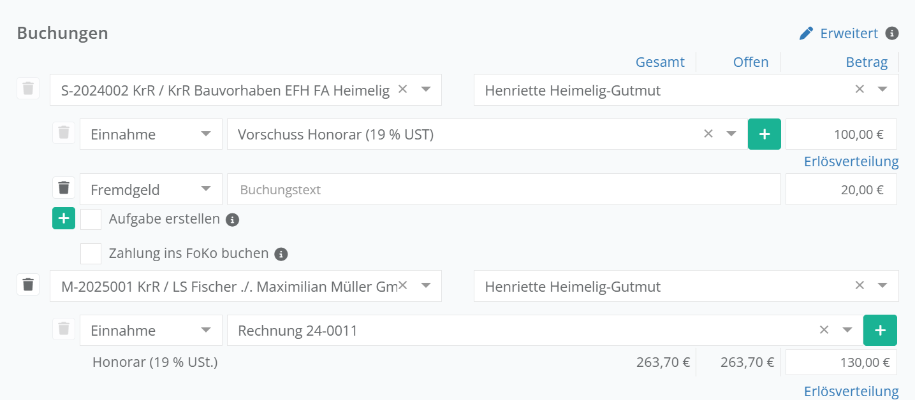
Task: Delete the M-2025001 booking entry
Action: [x=28, y=284]
